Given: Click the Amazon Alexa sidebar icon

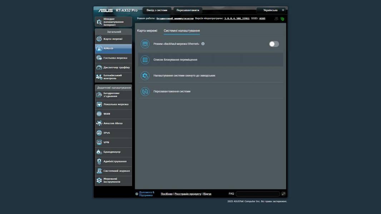Looking at the screenshot, I should click(x=99, y=123).
